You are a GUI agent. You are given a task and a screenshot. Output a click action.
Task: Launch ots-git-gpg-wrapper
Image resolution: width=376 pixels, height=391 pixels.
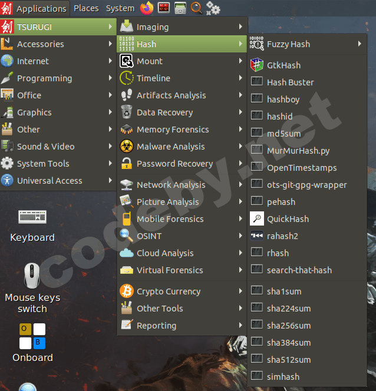pyautogui.click(x=307, y=184)
